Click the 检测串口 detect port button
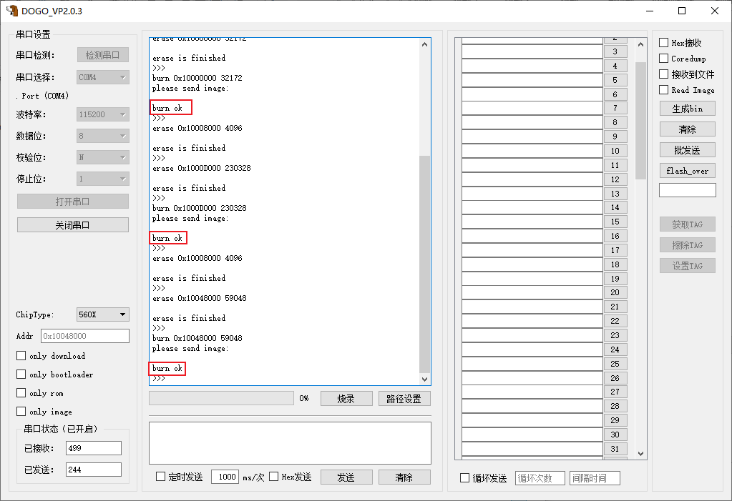The height and width of the screenshot is (501, 732). (x=103, y=55)
